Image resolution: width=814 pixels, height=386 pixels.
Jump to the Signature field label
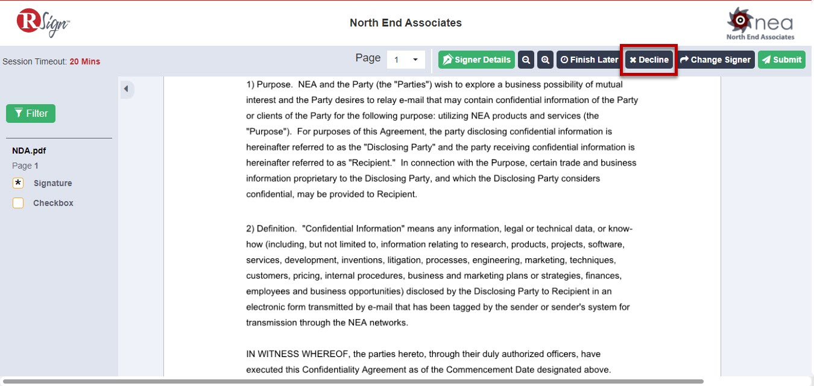52,183
